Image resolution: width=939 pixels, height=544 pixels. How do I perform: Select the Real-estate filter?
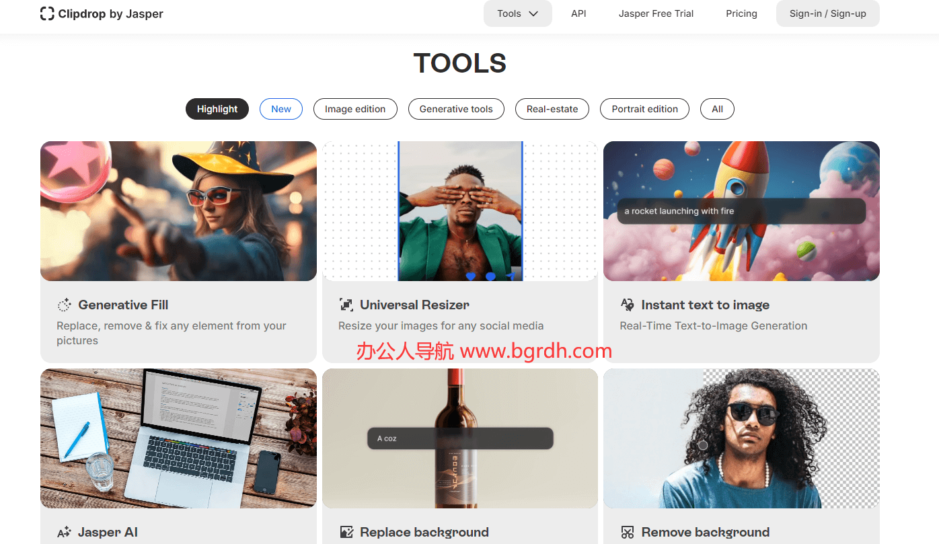552,109
